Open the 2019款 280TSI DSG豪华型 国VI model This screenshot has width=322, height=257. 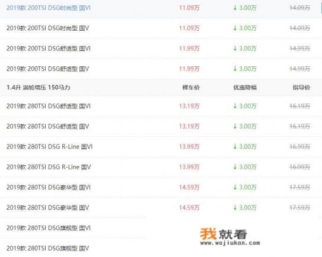tap(49, 187)
